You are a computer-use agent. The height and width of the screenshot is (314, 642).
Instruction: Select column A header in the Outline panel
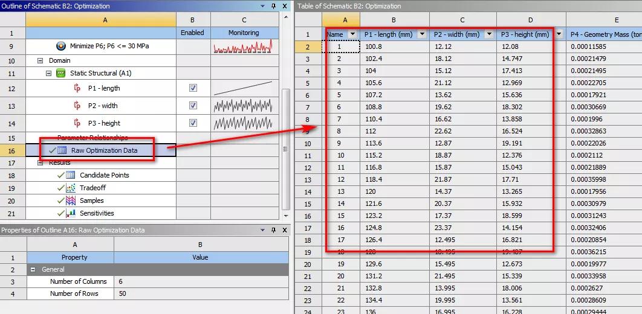point(101,19)
